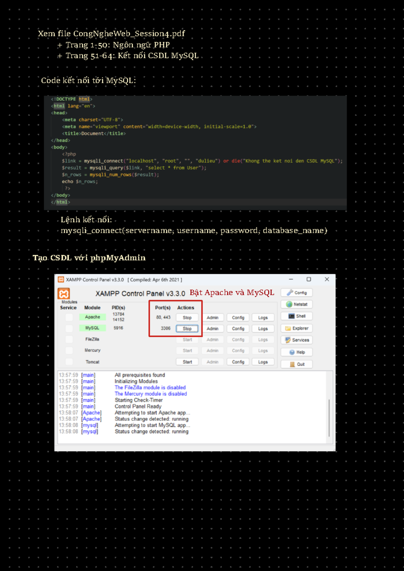Click the XAMPP orange logo icon
The height and width of the screenshot is (571, 404).
(64, 294)
